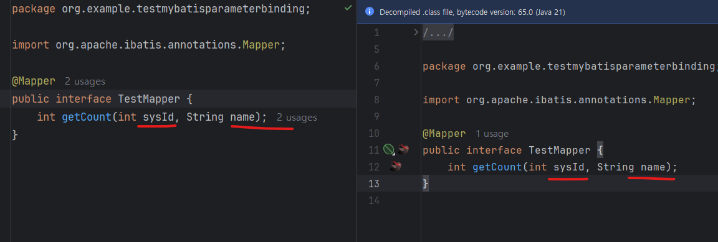The height and width of the screenshot is (242, 718).
Task: Open the '2 usages' hint after getCount in left editor
Action: [297, 118]
